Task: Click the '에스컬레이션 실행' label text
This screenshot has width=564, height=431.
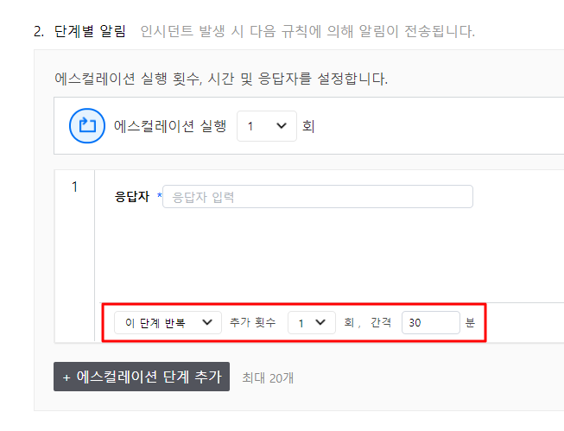Action: click(170, 126)
